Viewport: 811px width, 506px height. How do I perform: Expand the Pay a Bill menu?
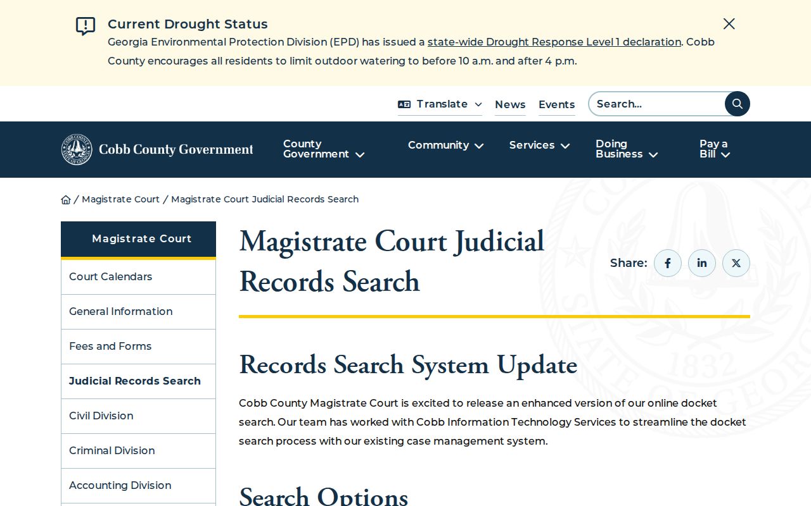[715, 149]
